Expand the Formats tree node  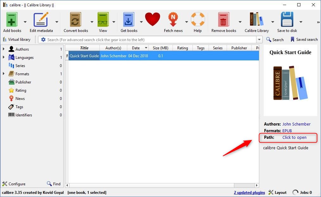click(x=4, y=74)
